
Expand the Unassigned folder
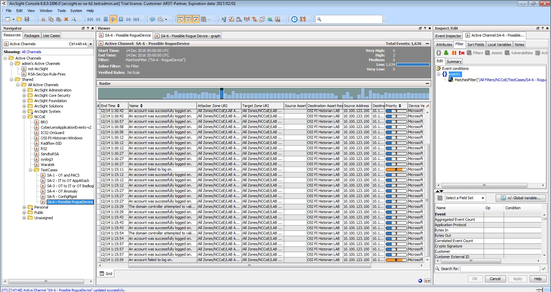tap(24, 218)
